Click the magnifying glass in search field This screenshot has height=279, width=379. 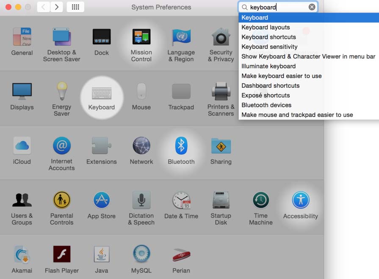(245, 7)
